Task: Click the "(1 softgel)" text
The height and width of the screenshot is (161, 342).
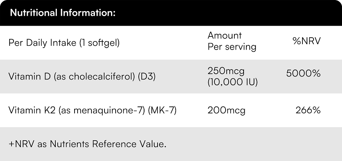Action: (99, 43)
